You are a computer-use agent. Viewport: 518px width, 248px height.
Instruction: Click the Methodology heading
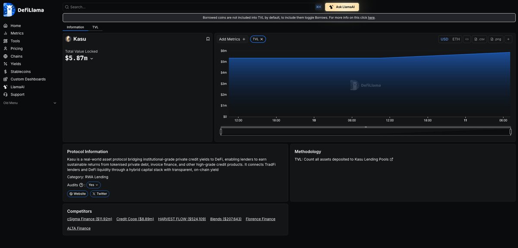point(308,152)
